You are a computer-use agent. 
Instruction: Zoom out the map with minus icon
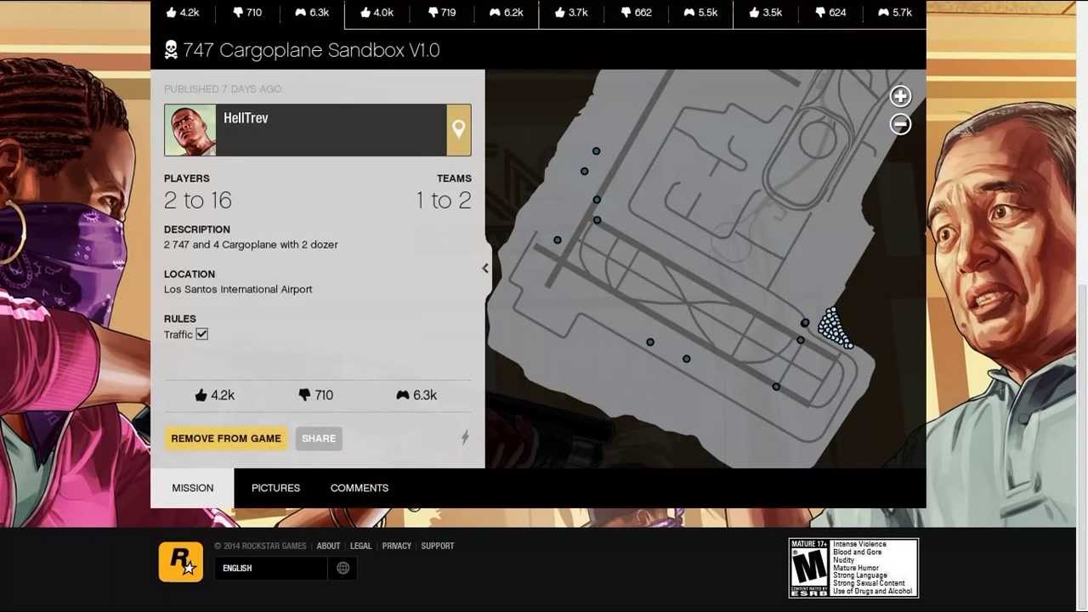click(900, 124)
